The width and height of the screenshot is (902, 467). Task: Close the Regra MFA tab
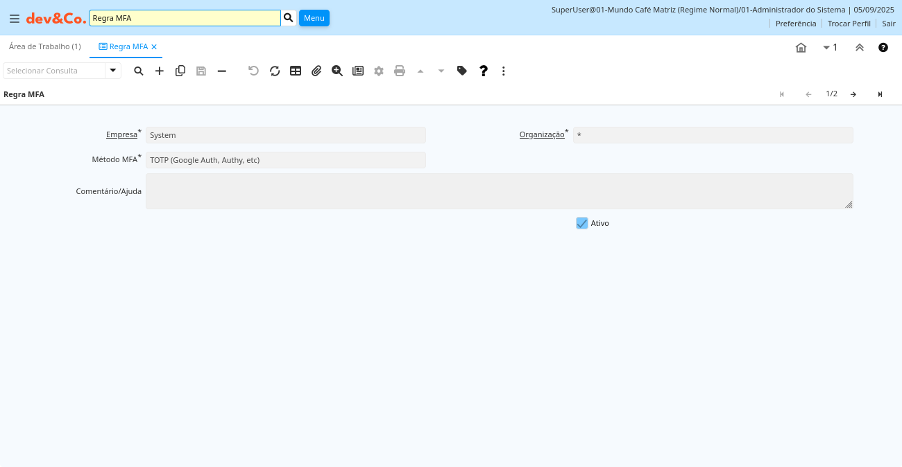click(154, 47)
